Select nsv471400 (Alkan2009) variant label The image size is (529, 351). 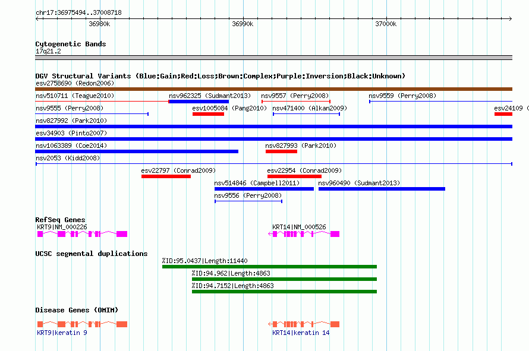(x=310, y=108)
